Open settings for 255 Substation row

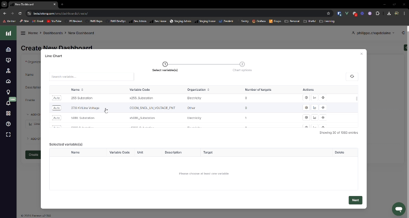point(306,98)
